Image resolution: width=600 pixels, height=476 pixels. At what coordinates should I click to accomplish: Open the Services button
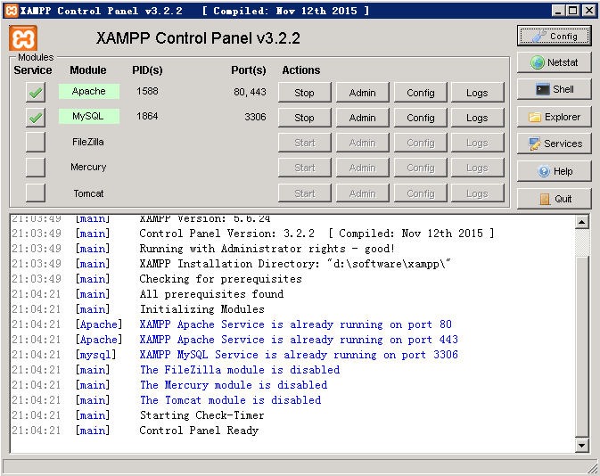pos(554,144)
